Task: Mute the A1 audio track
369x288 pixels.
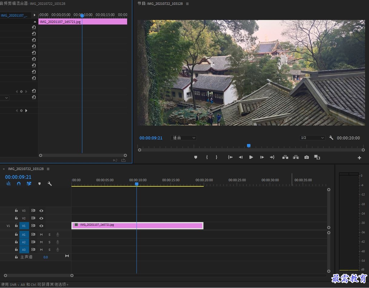Action: (x=41, y=234)
